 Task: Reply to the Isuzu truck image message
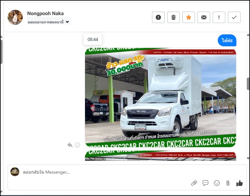tap(70, 145)
